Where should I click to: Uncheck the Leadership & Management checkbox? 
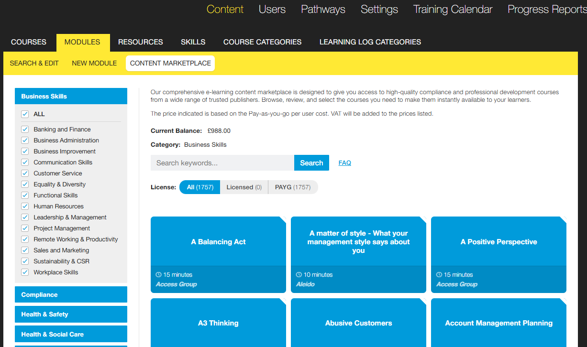[x=25, y=217]
